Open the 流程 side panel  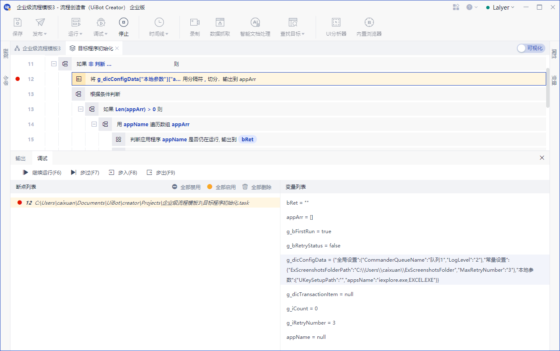[5, 54]
